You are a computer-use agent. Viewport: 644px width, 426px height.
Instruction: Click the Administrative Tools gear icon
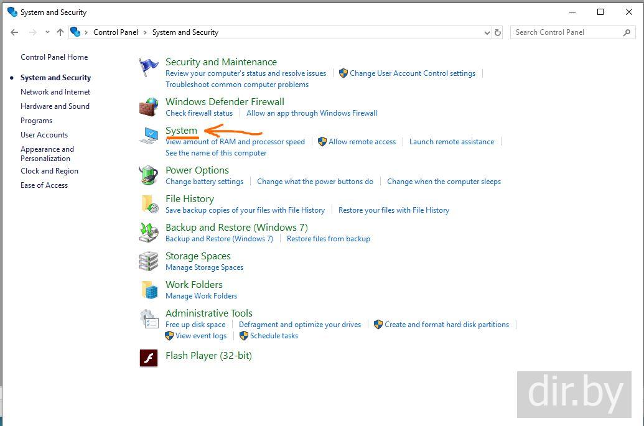pos(149,319)
